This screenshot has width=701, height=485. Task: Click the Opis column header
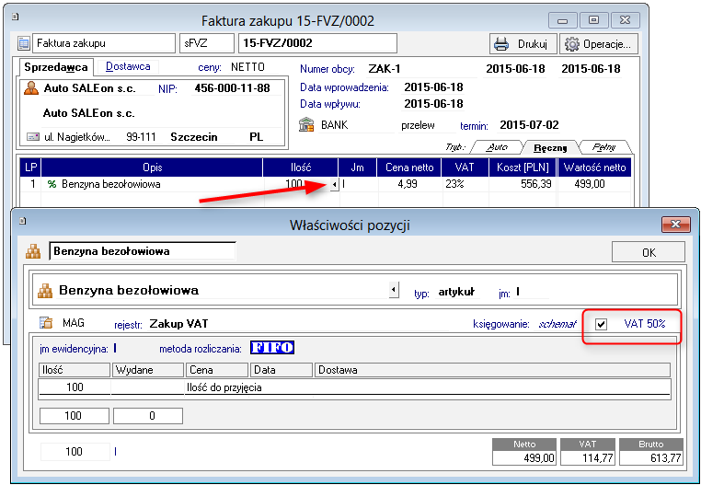click(x=152, y=167)
